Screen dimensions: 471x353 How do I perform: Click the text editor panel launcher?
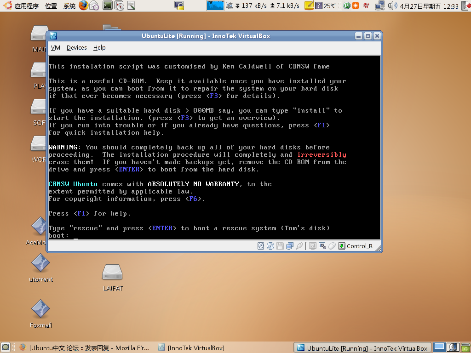pyautogui.click(x=131, y=6)
